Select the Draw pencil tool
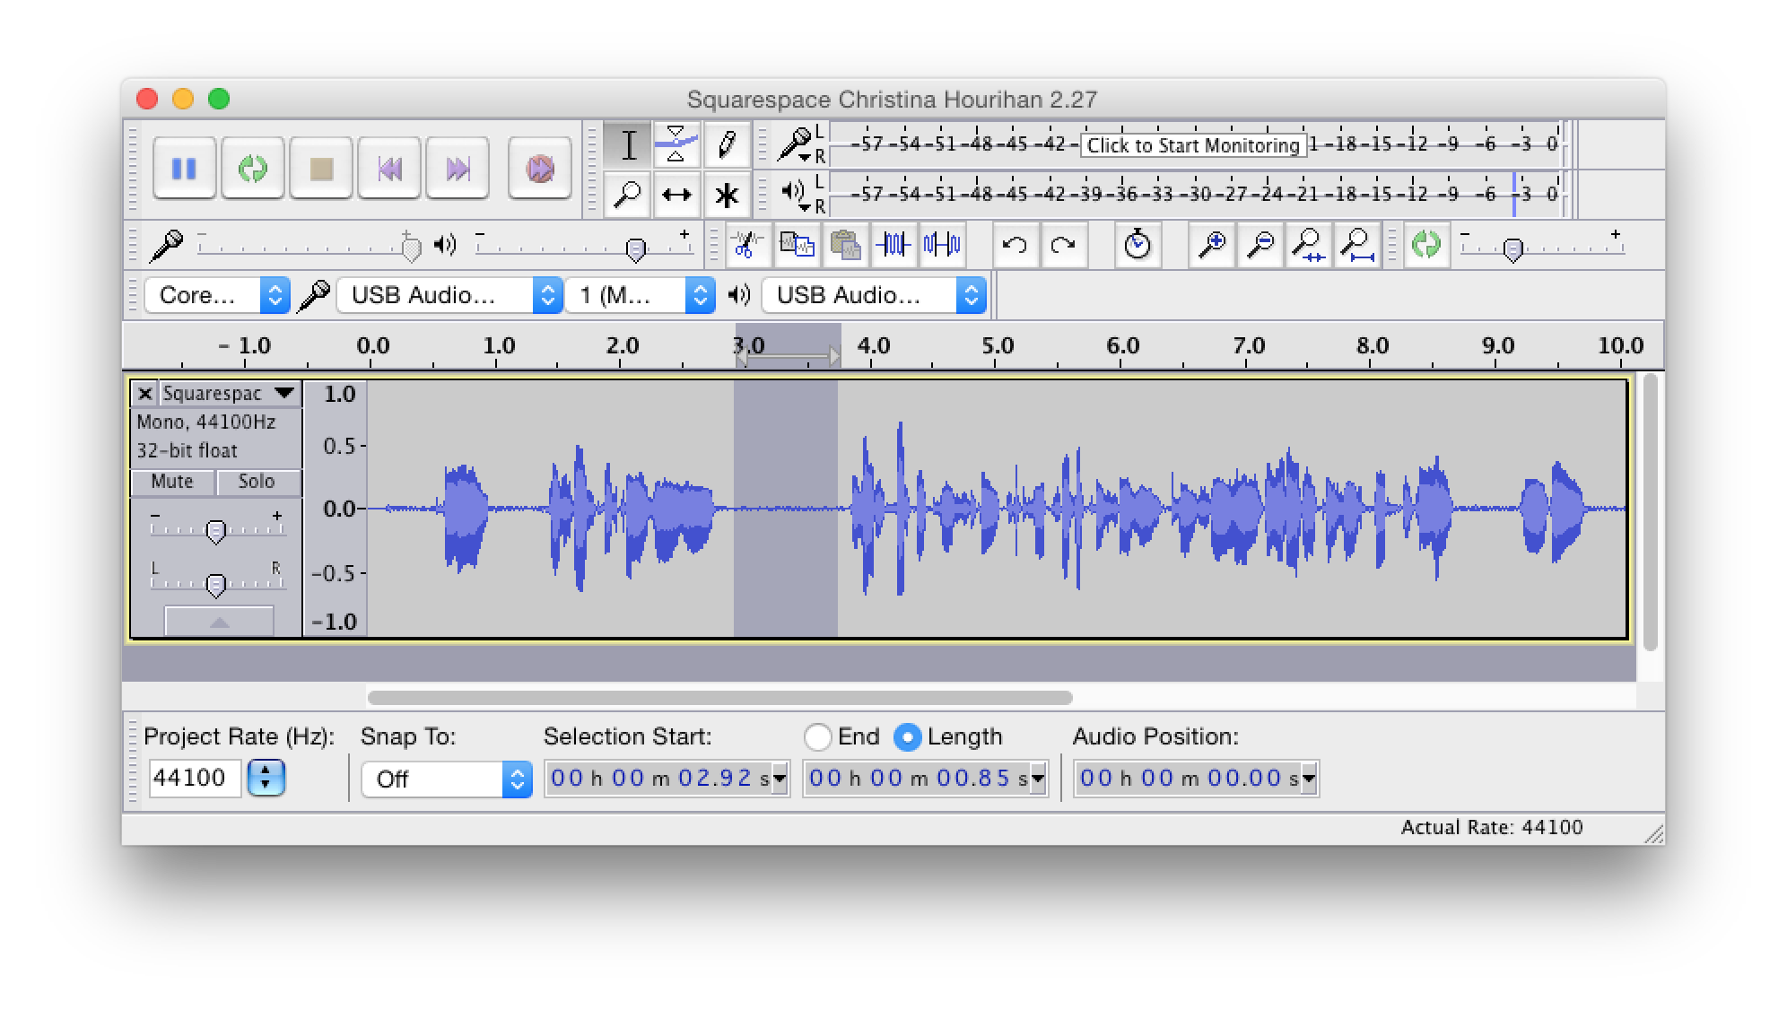The width and height of the screenshot is (1787, 1010). pyautogui.click(x=726, y=145)
